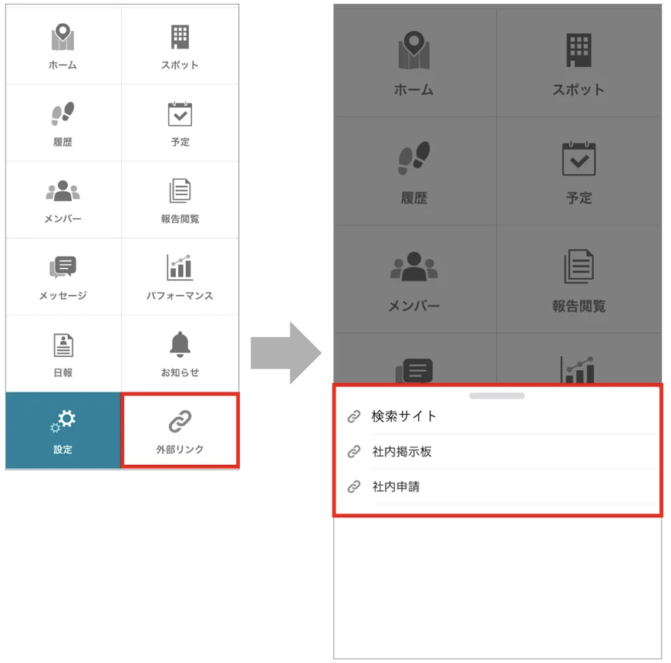Tap dimmed ホーム icon in right screen
The width and height of the screenshot is (671, 663).
click(414, 50)
